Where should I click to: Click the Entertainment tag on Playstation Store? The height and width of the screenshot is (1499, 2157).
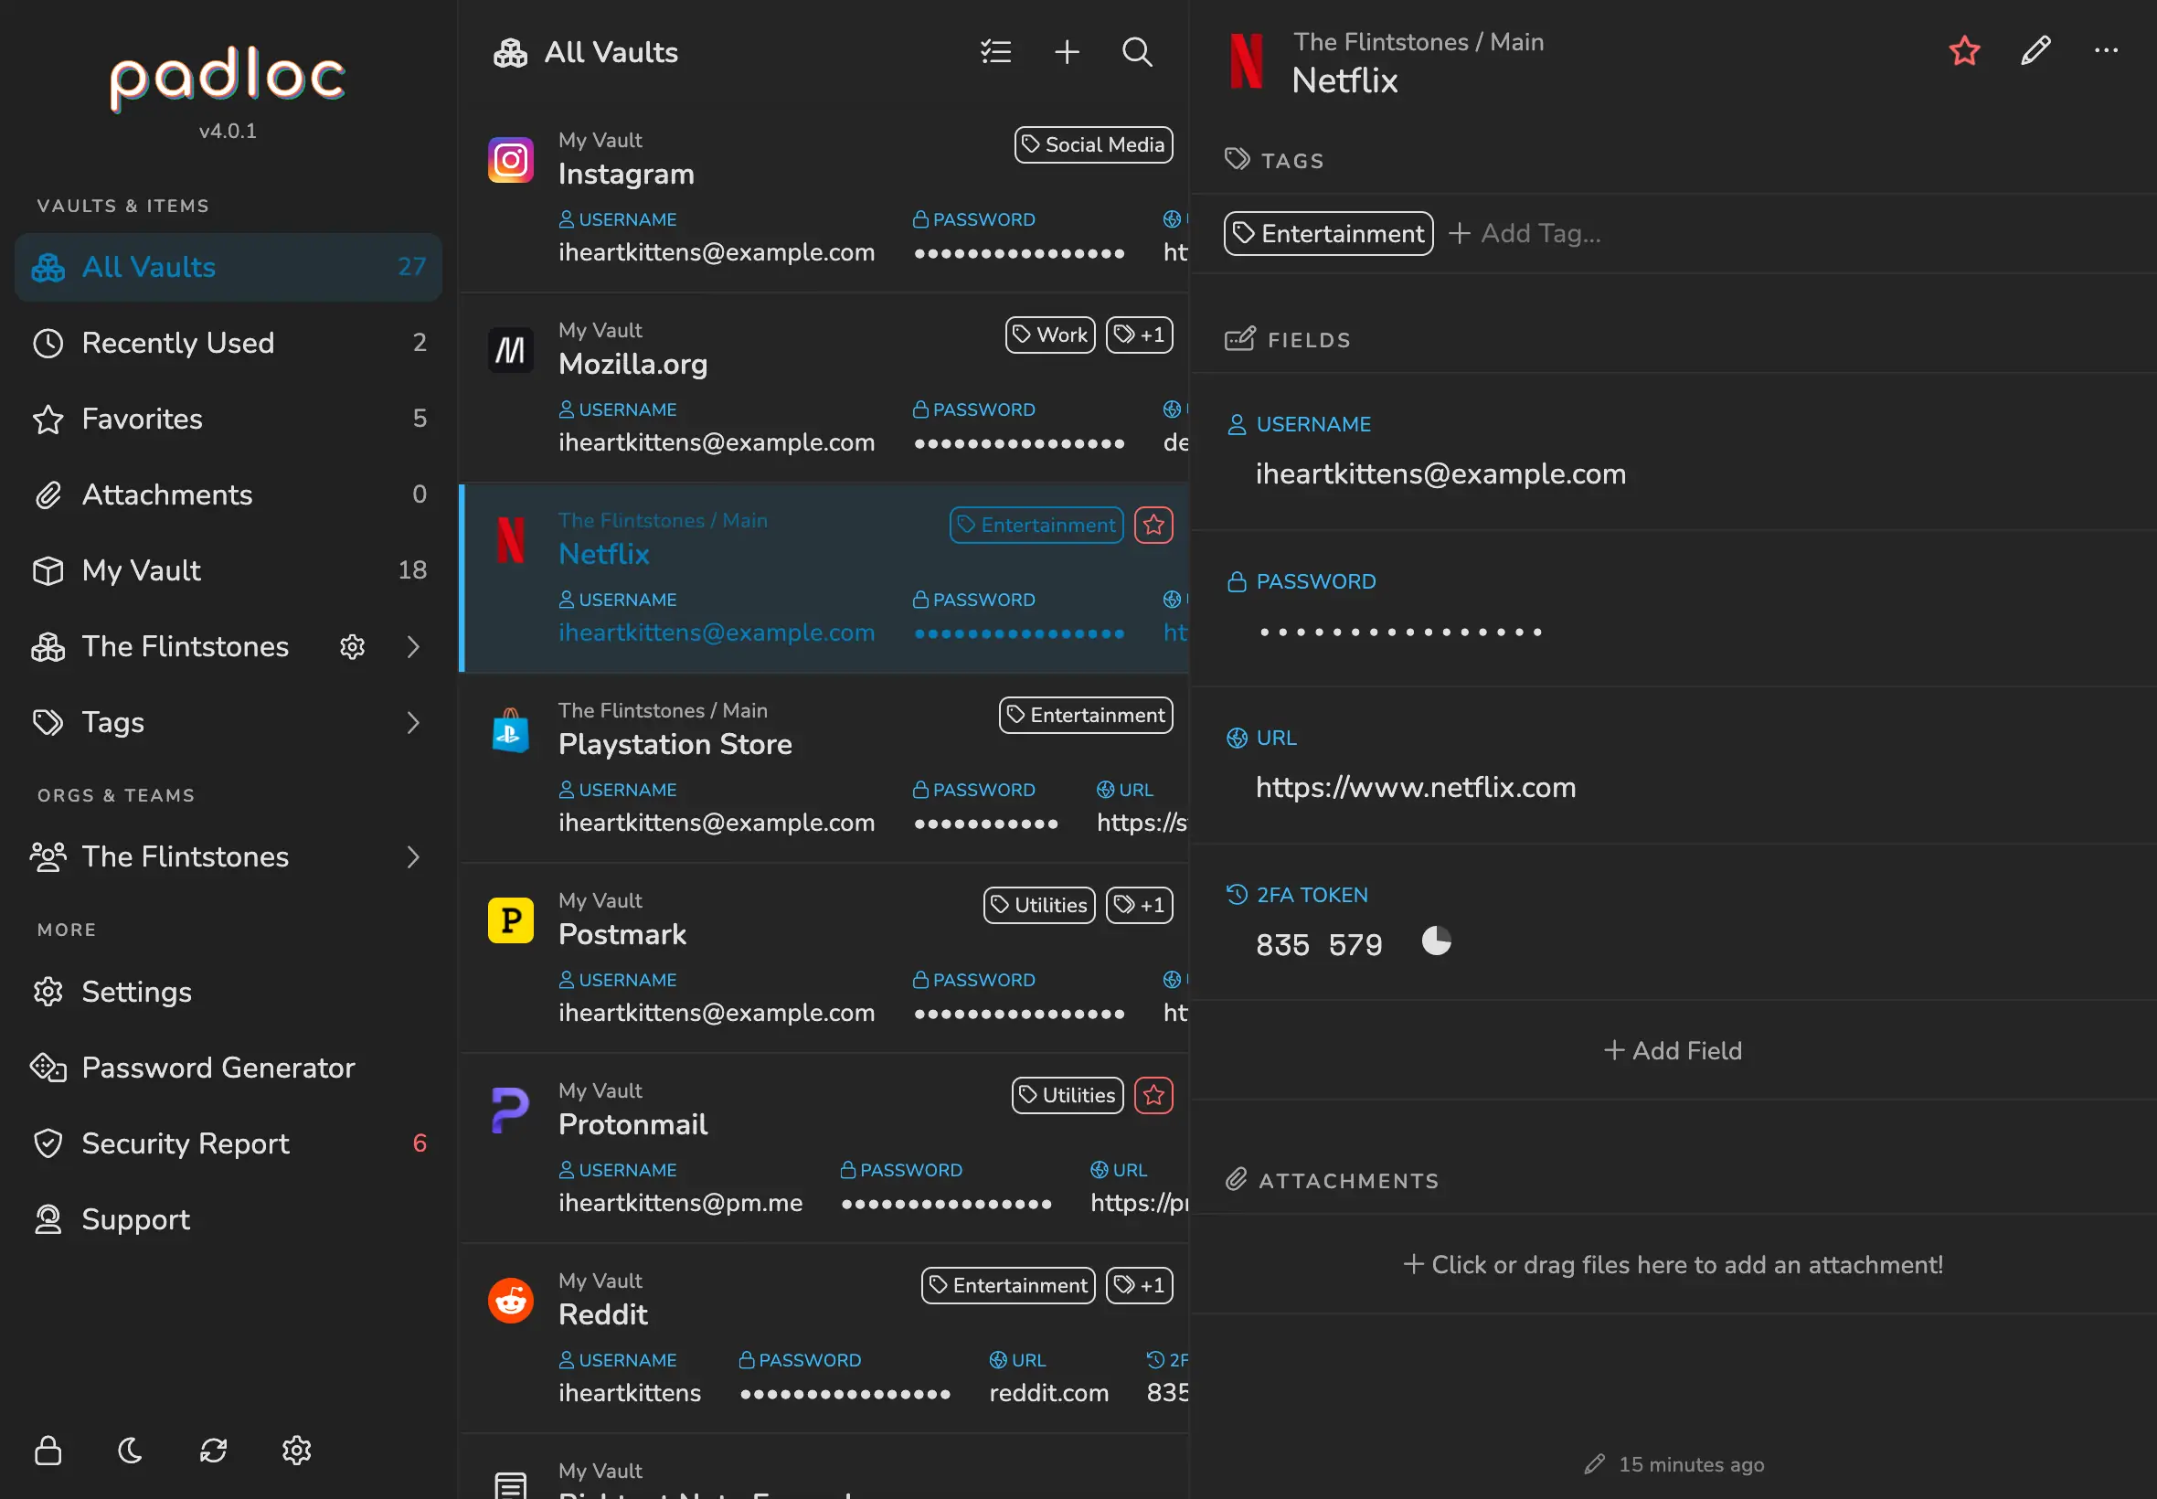tap(1086, 716)
